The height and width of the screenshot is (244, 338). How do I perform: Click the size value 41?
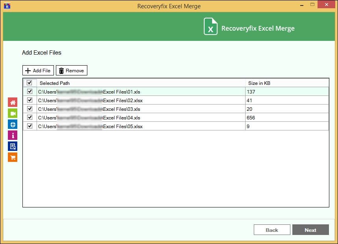(x=249, y=101)
